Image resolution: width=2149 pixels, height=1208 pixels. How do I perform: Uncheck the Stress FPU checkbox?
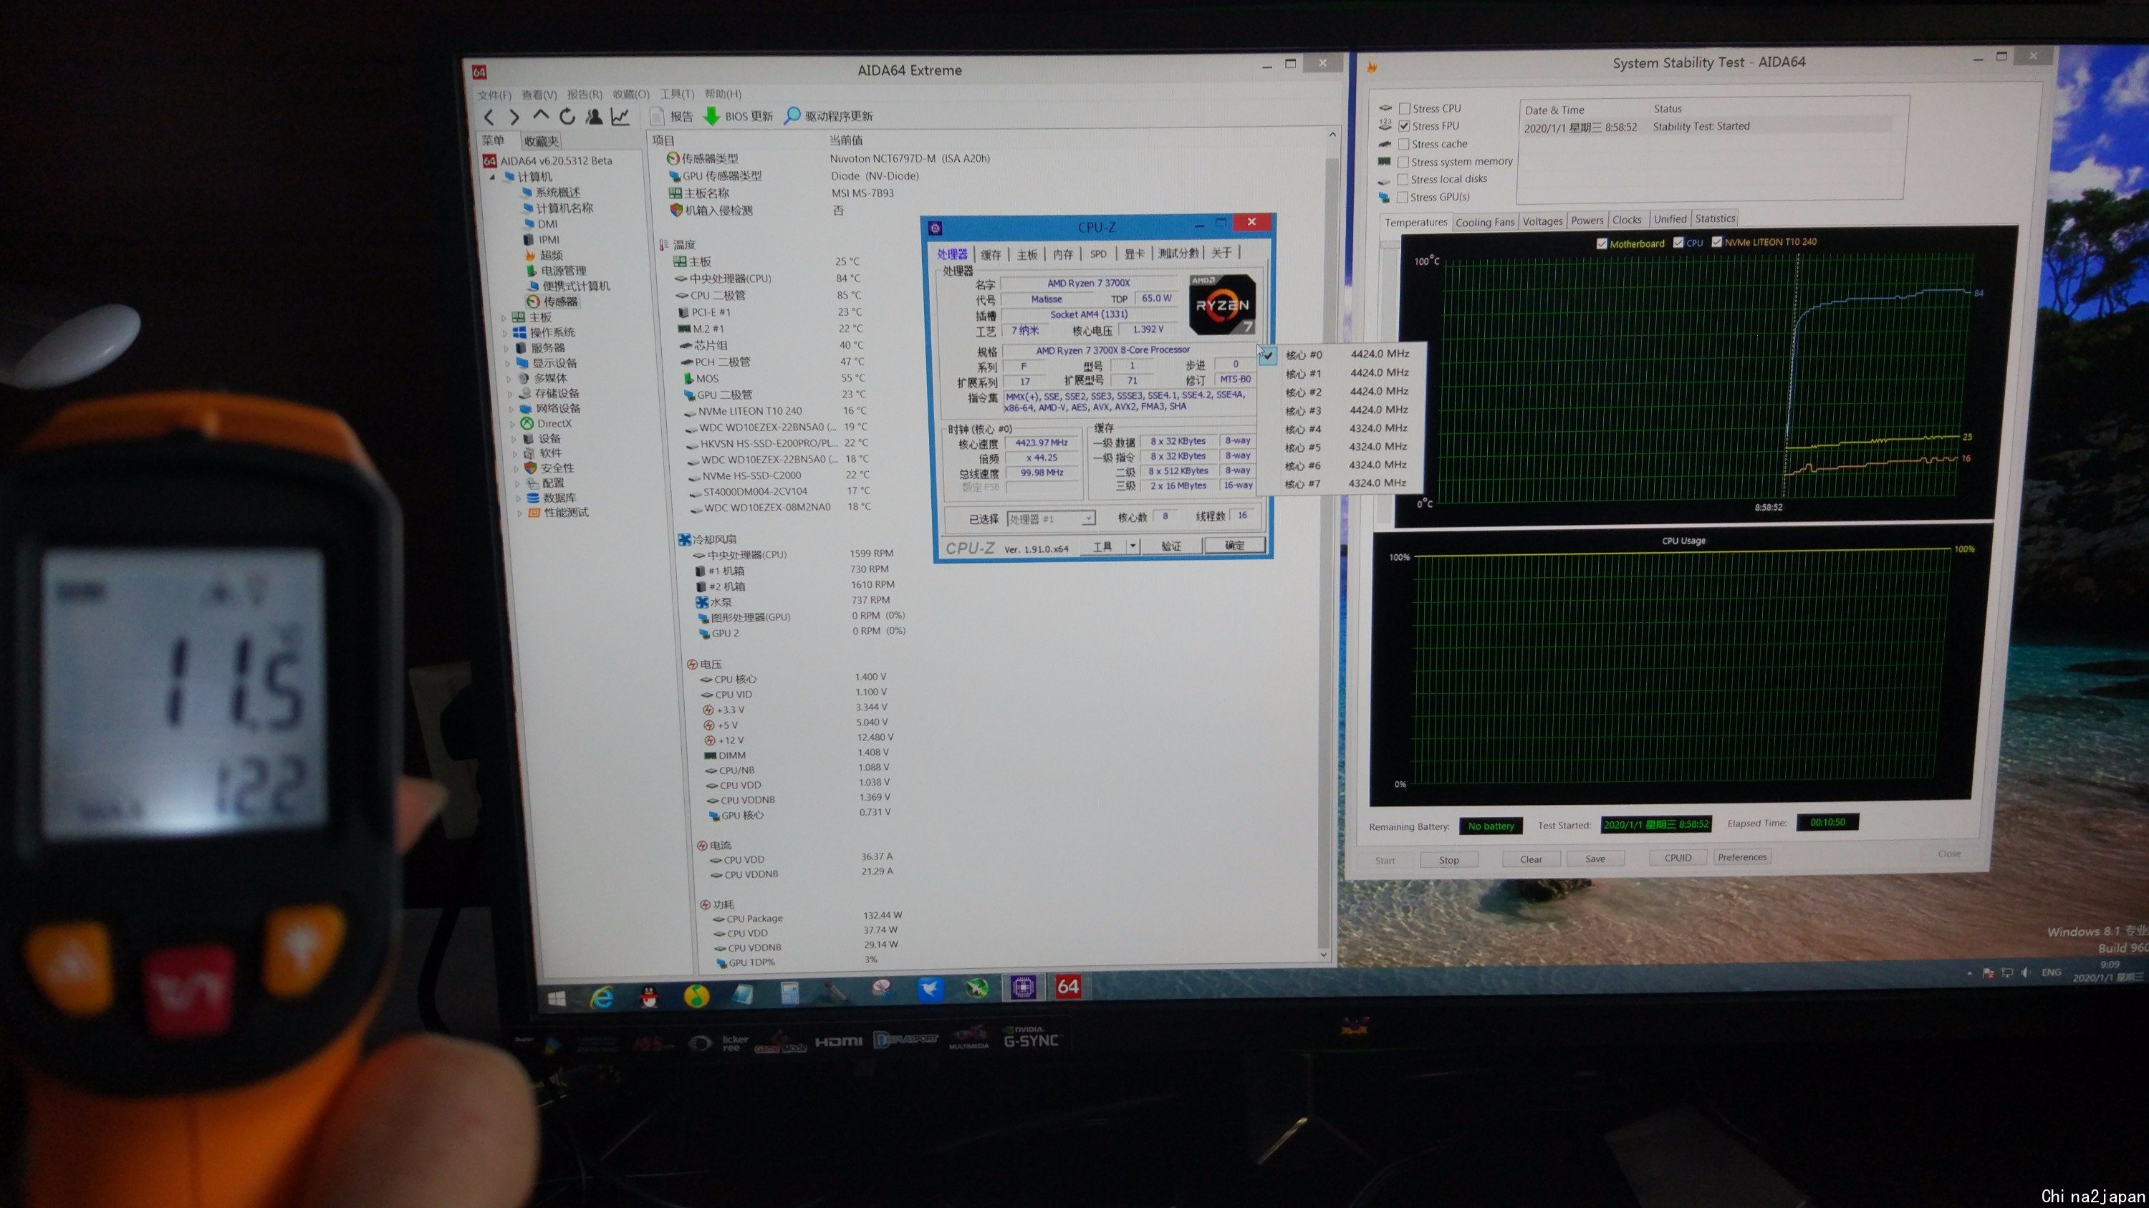(x=1405, y=126)
